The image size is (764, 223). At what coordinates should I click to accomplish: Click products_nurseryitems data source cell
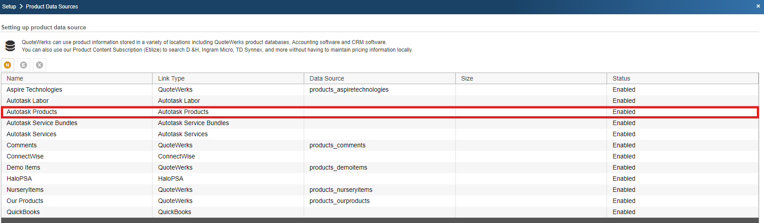[341, 190]
